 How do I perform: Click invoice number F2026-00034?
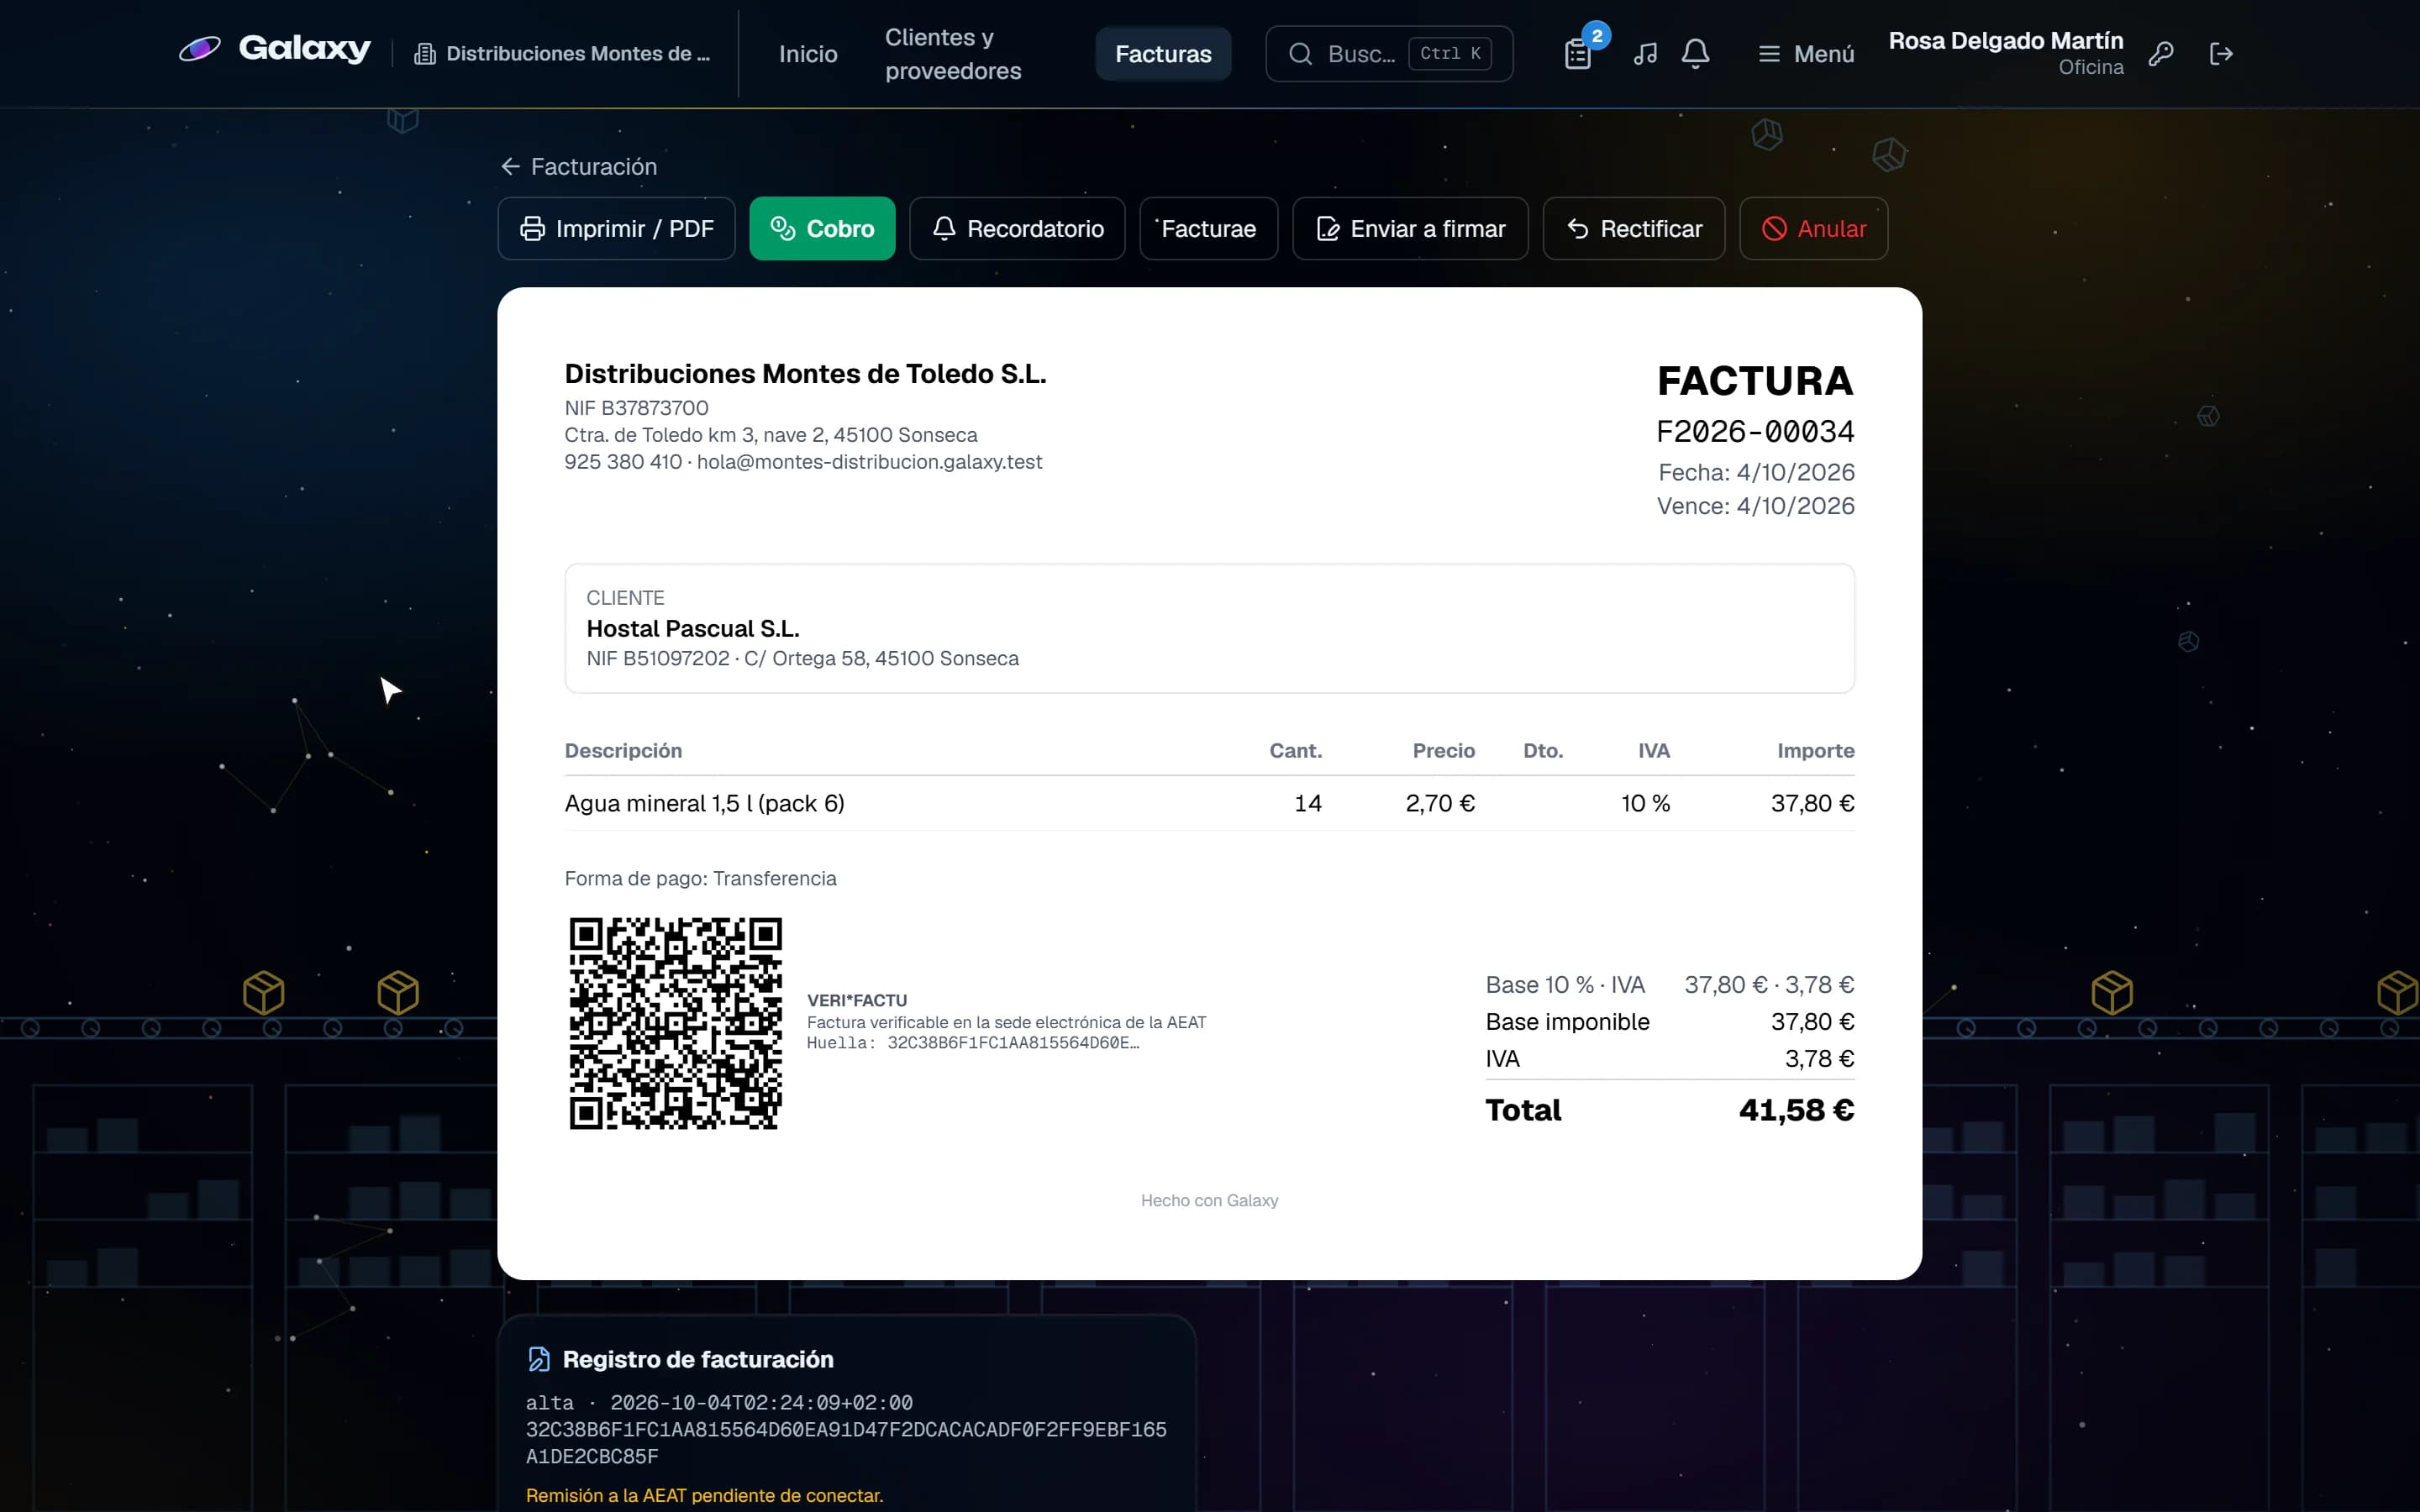tap(1755, 432)
